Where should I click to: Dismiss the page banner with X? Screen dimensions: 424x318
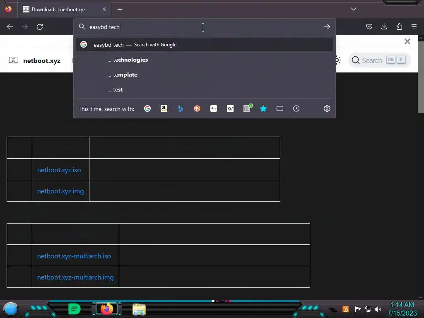click(x=407, y=41)
